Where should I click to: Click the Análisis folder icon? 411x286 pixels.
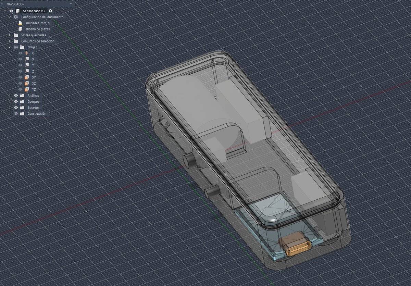click(22, 96)
